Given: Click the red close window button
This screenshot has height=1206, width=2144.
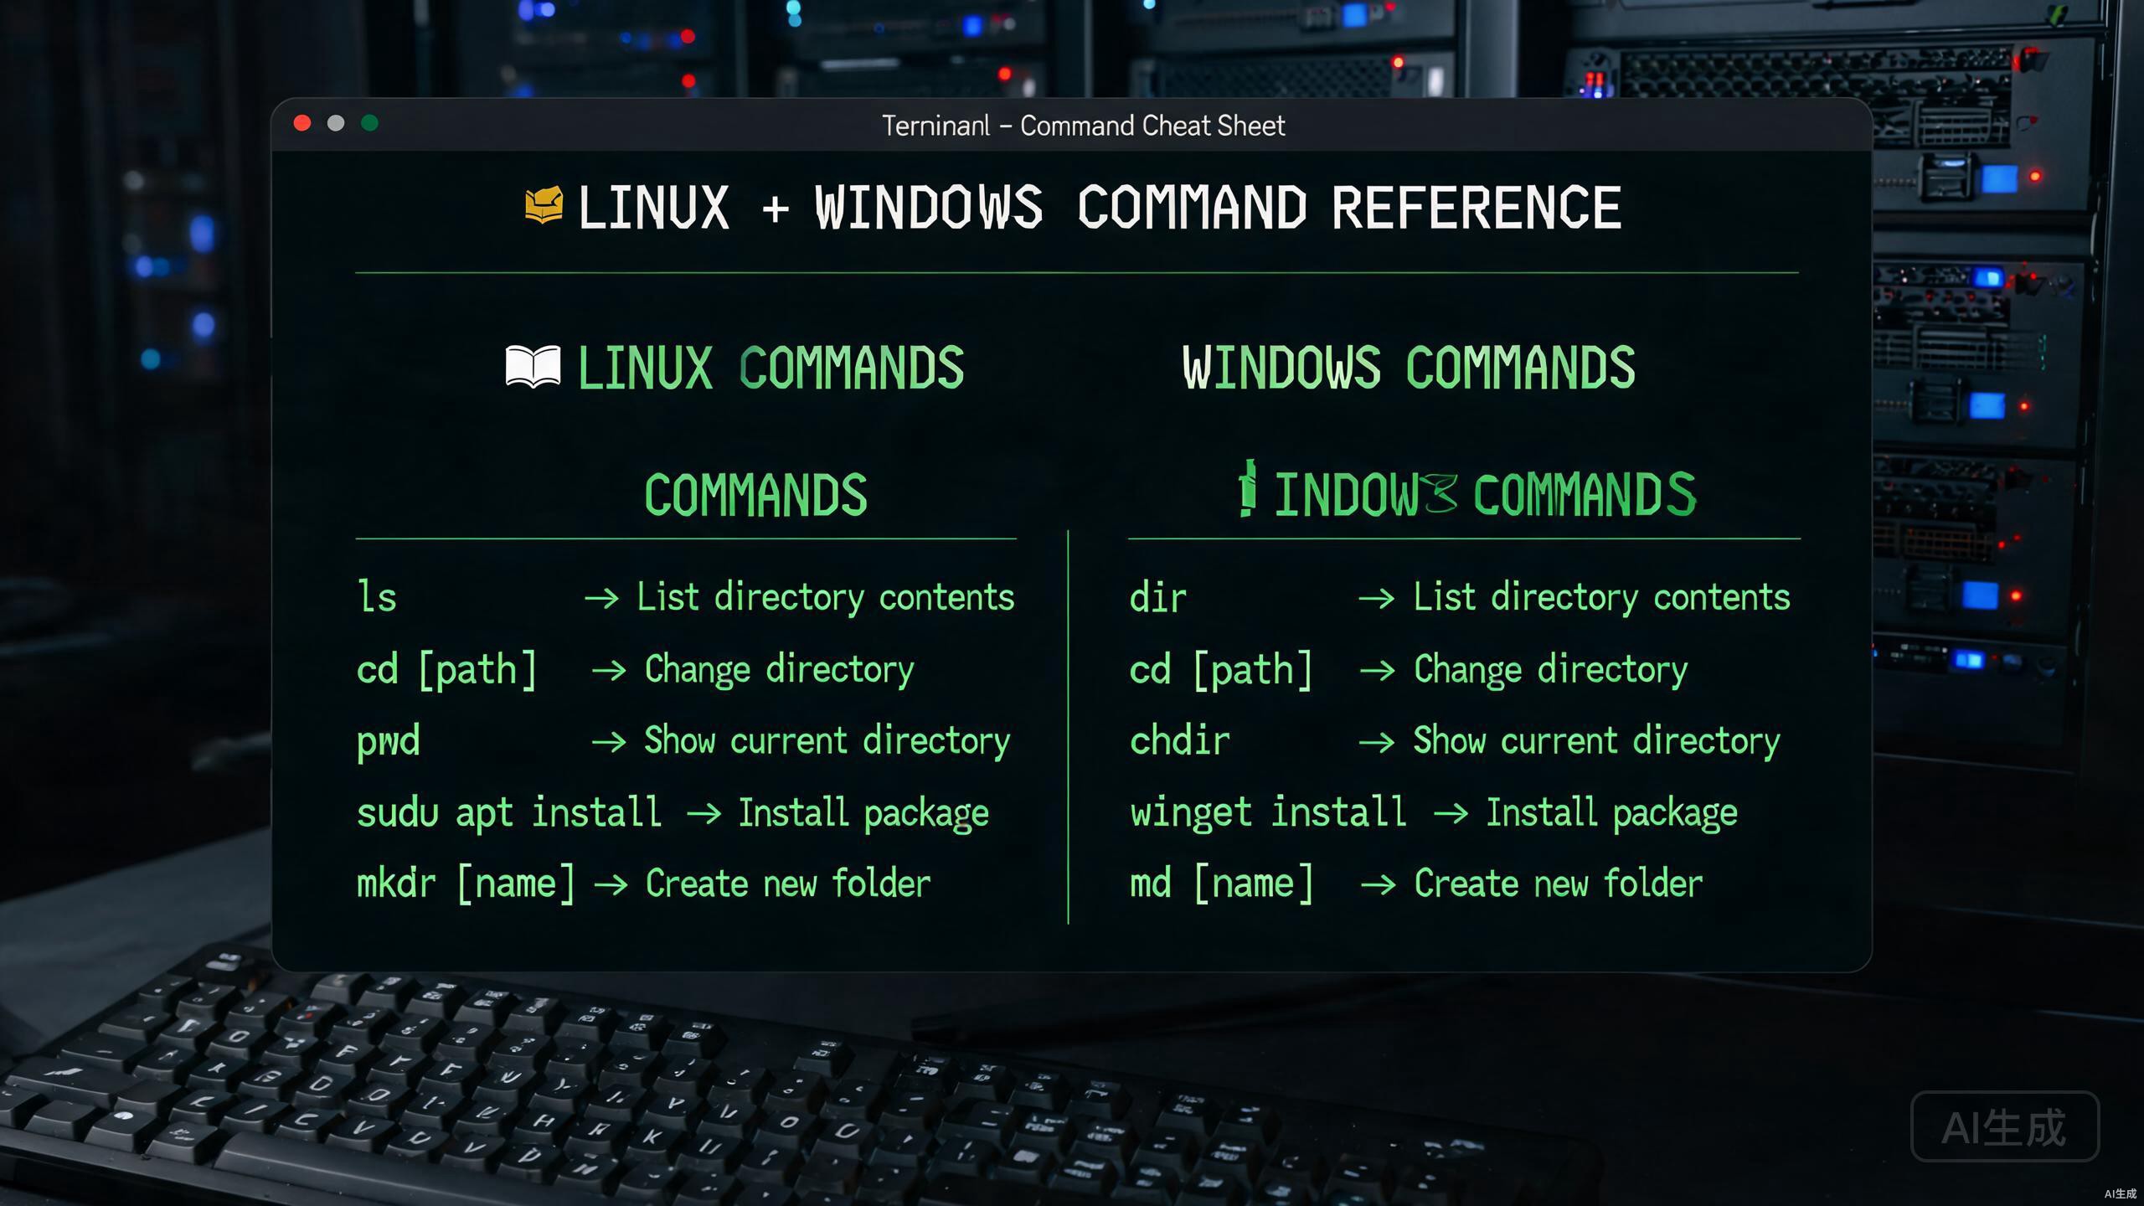Looking at the screenshot, I should (302, 123).
